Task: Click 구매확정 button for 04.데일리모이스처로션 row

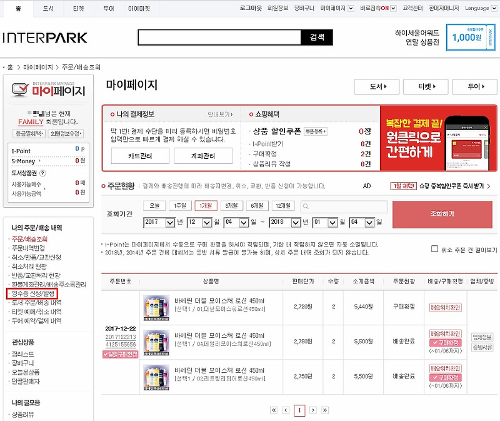Action: [446, 343]
